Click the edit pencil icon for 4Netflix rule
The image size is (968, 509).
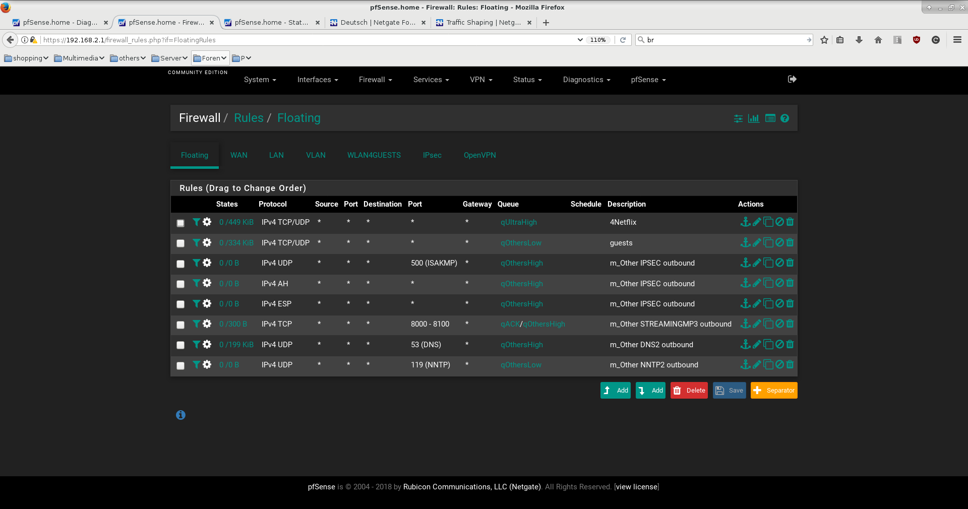pos(757,222)
